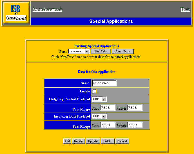Click the Special Applications page title bar
The image size is (194, 154).
[111, 21]
